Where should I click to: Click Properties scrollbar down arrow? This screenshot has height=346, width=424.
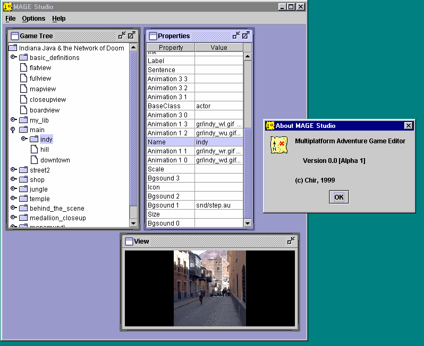pyautogui.click(x=248, y=223)
